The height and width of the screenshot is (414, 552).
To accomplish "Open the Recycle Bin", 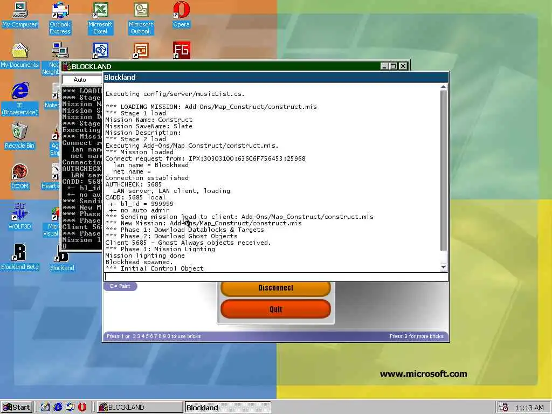I will click(x=20, y=136).
